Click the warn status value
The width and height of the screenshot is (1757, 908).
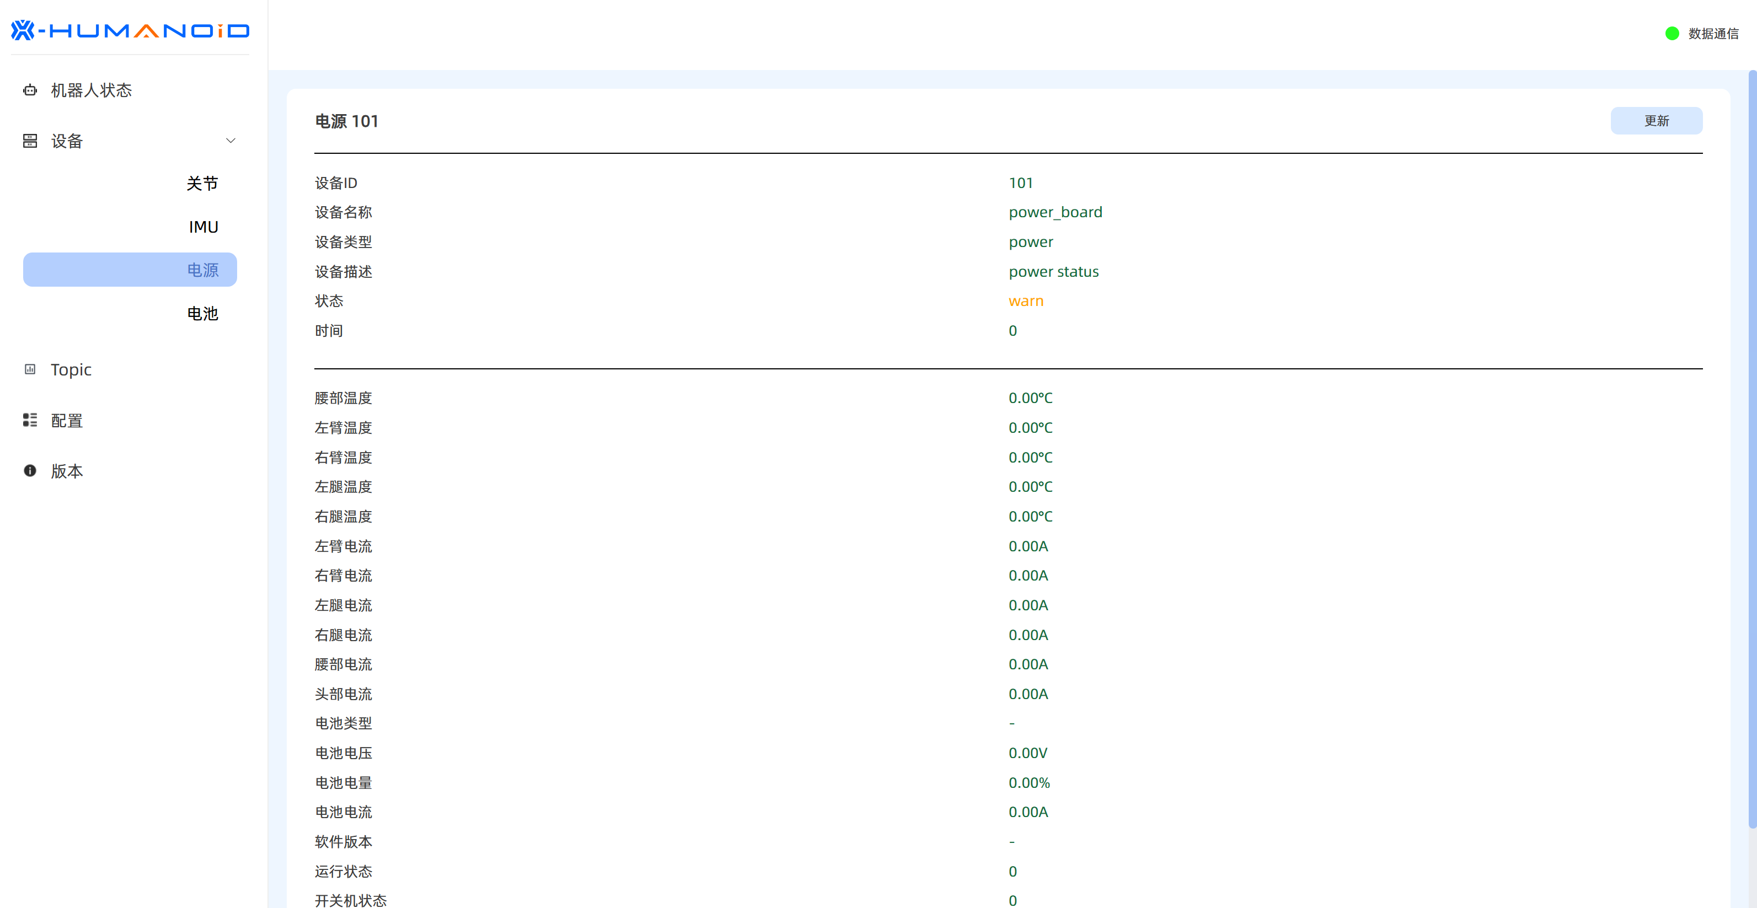[1026, 300]
